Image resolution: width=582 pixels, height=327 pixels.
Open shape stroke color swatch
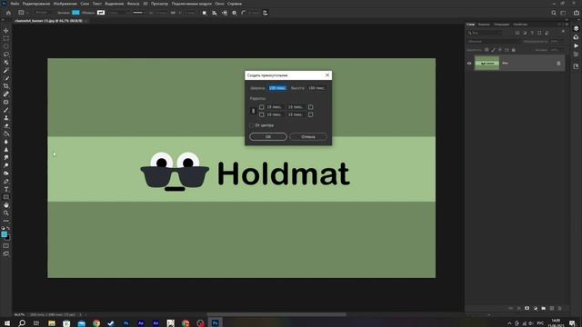coord(101,13)
